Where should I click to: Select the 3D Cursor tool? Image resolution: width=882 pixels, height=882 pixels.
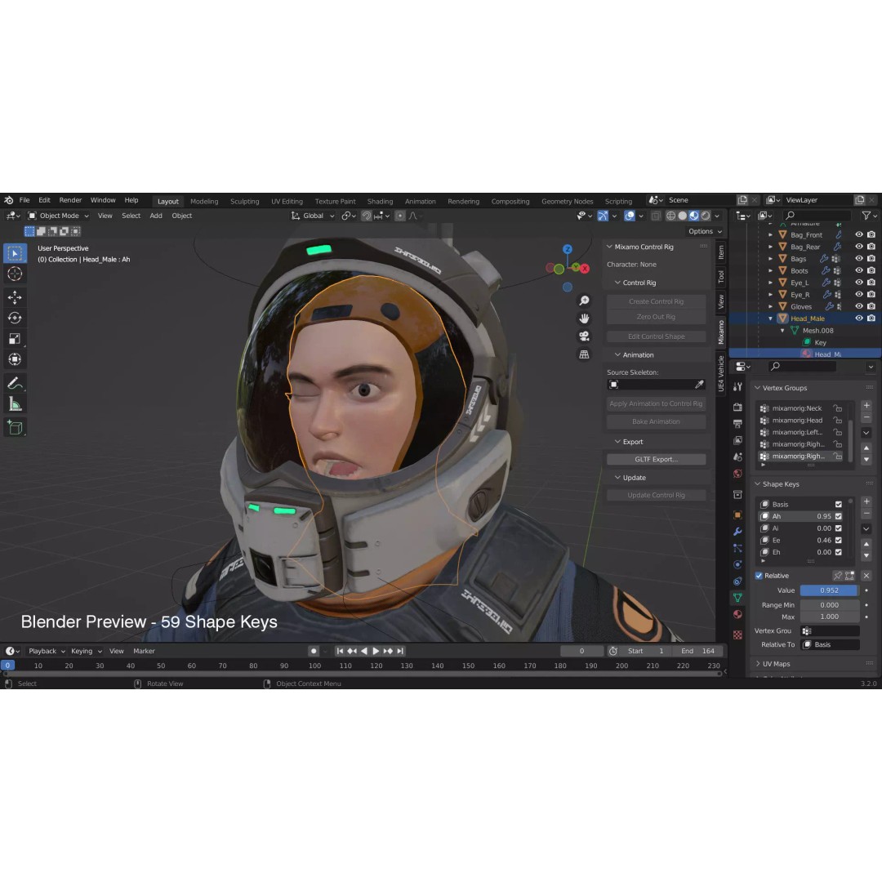click(16, 274)
